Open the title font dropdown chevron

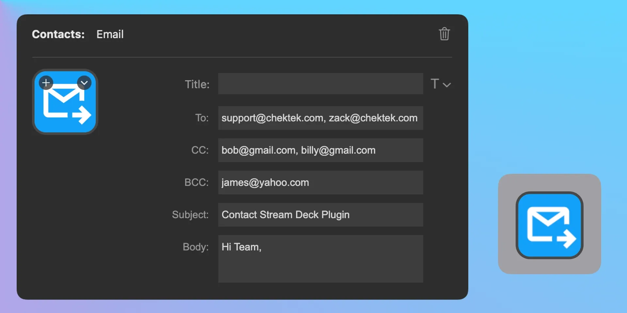point(447,84)
